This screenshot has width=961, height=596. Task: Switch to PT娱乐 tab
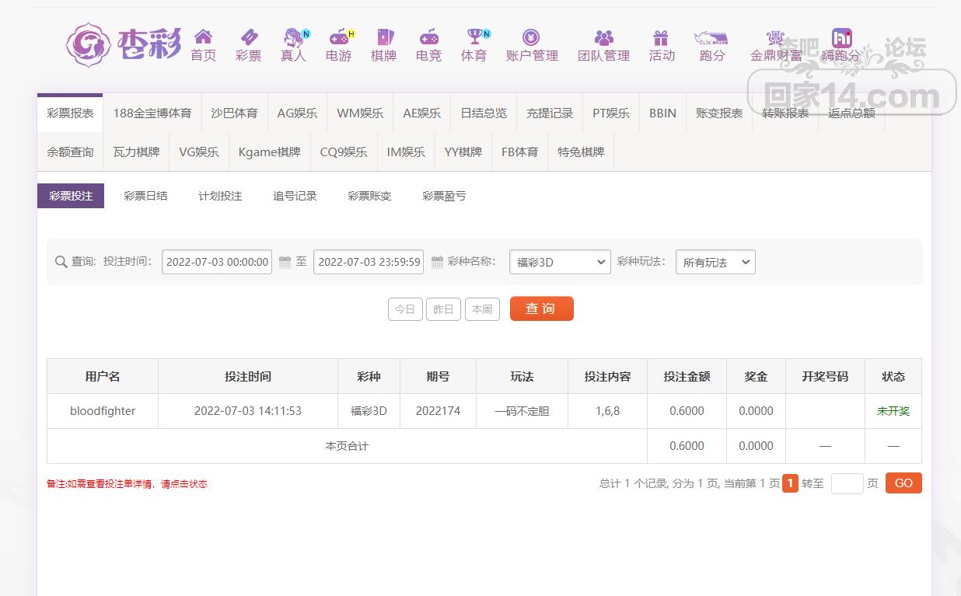click(x=611, y=113)
